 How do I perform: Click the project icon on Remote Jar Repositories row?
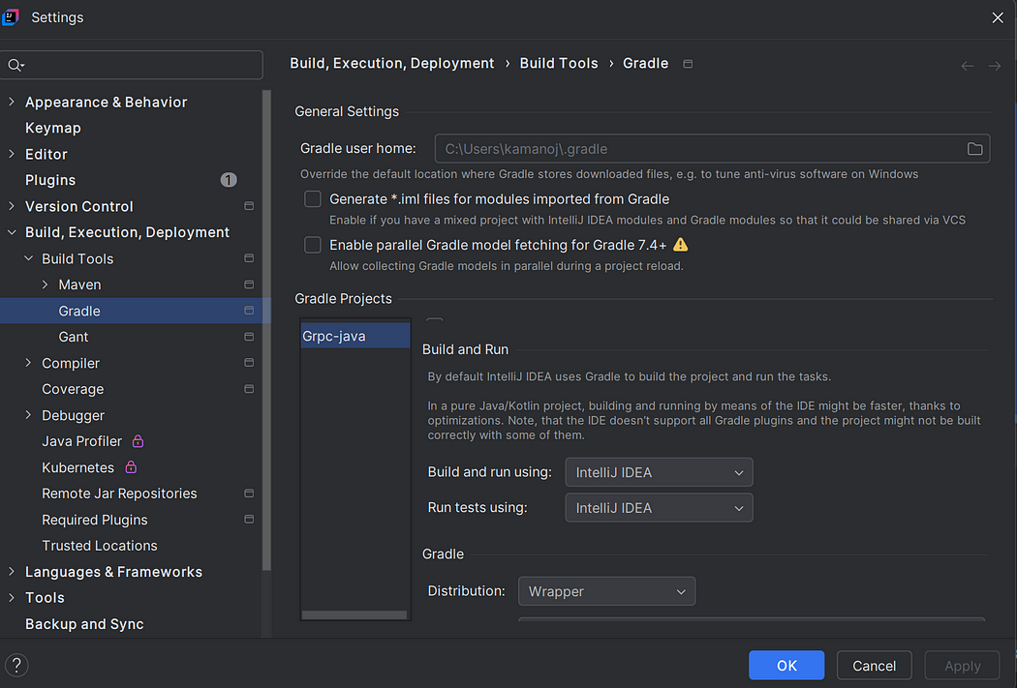(248, 494)
